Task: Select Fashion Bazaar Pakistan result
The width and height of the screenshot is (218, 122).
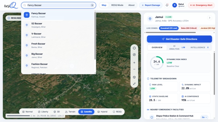Action: point(58,66)
